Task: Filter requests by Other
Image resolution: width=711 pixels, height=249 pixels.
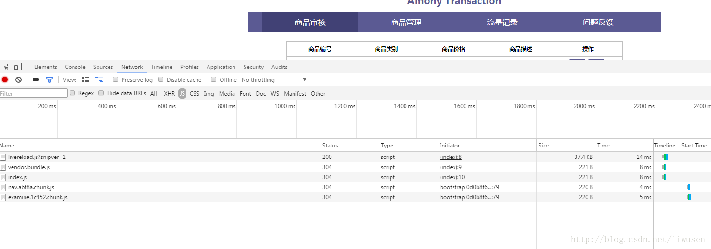Action: coord(318,94)
